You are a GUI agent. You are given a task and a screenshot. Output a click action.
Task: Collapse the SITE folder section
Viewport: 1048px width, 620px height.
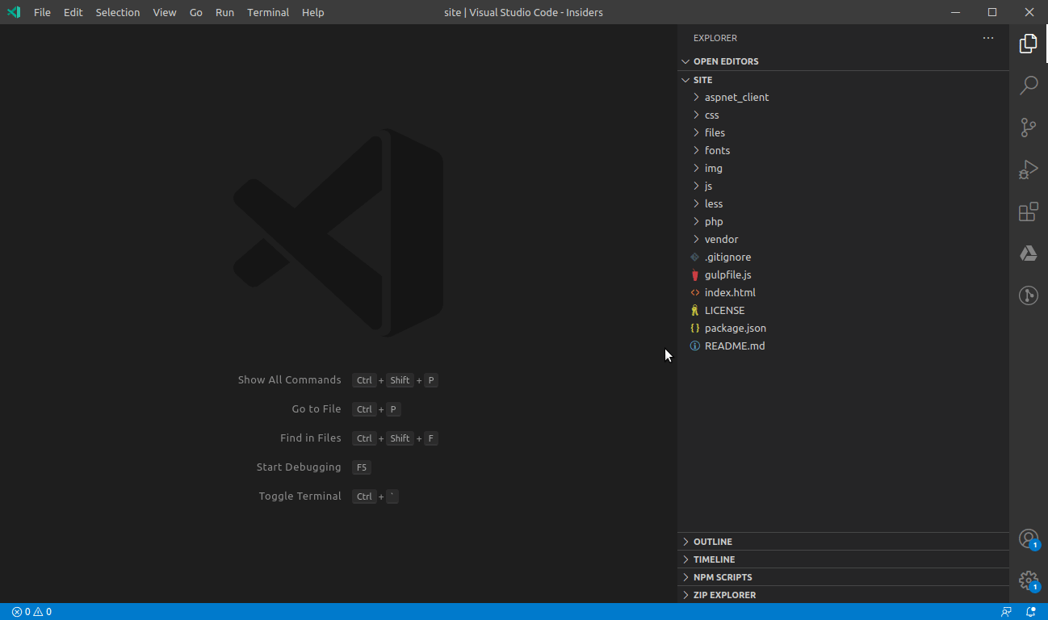coord(702,80)
